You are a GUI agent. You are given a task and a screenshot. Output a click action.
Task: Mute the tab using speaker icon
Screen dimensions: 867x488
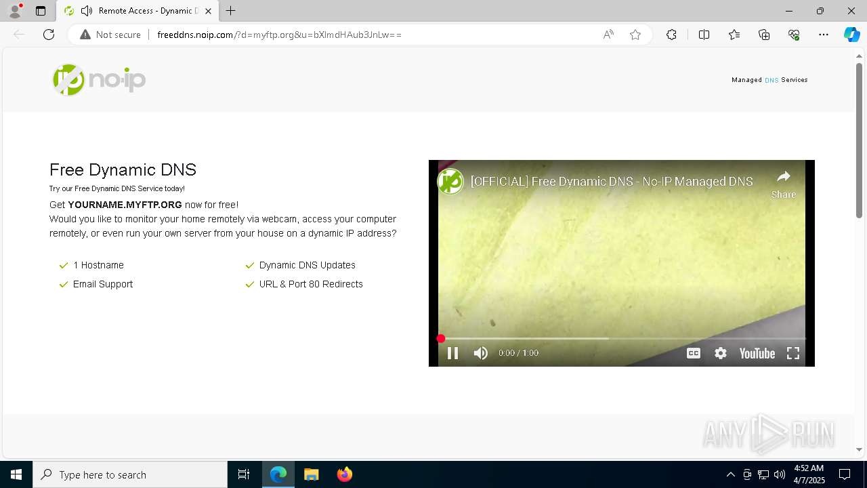86,11
